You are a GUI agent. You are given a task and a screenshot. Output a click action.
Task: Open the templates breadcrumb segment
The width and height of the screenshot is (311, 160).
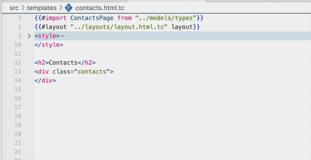[x=42, y=8]
